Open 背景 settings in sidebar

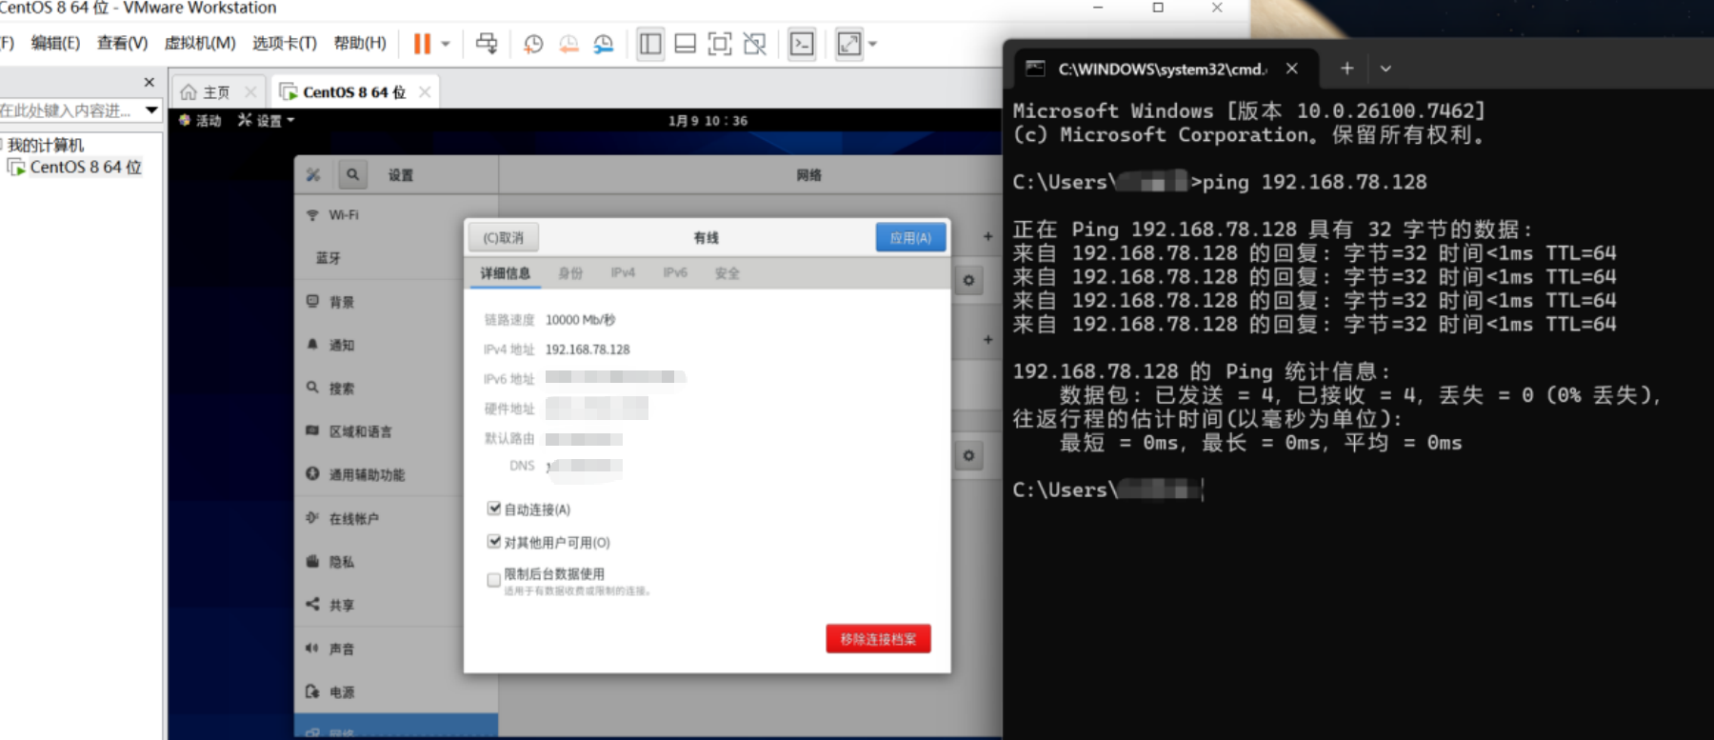tap(396, 302)
